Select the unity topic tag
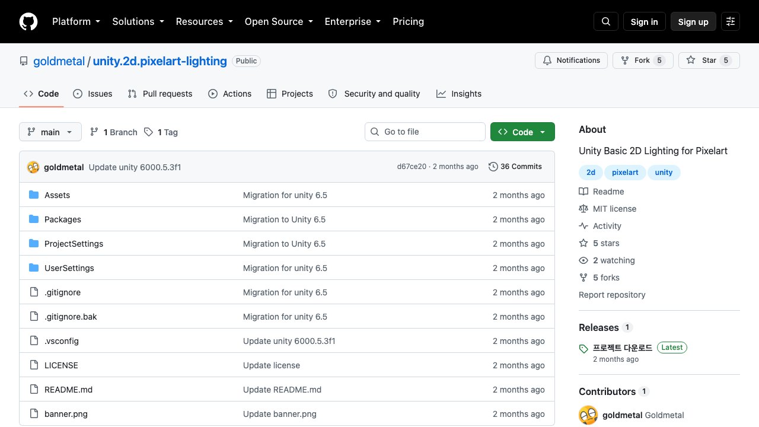The width and height of the screenshot is (759, 427). click(664, 173)
